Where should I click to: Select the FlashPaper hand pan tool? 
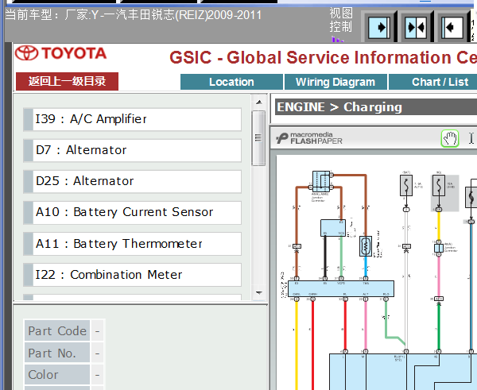(450, 139)
